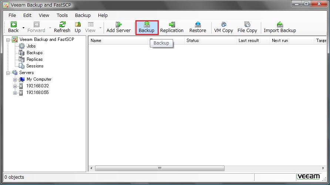Click the horizontal scrollbar thumb

coord(160,168)
